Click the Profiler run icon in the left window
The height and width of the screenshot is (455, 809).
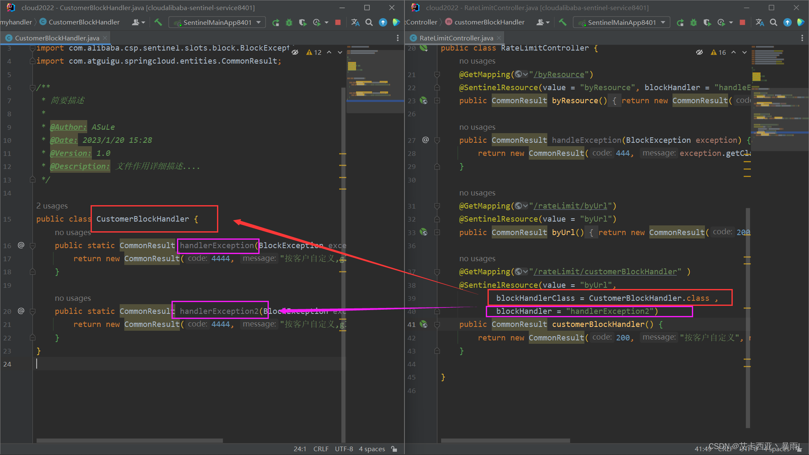(317, 22)
